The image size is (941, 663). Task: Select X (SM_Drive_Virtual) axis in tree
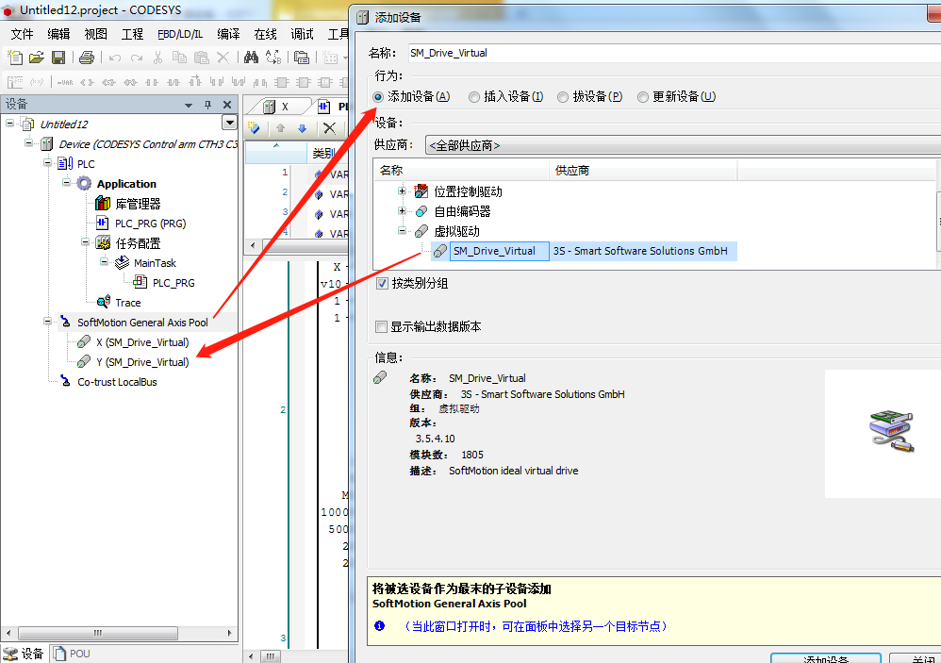[142, 342]
